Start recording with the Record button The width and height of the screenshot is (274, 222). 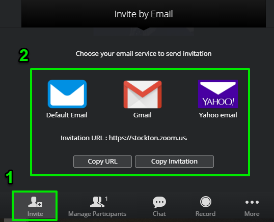(x=206, y=206)
